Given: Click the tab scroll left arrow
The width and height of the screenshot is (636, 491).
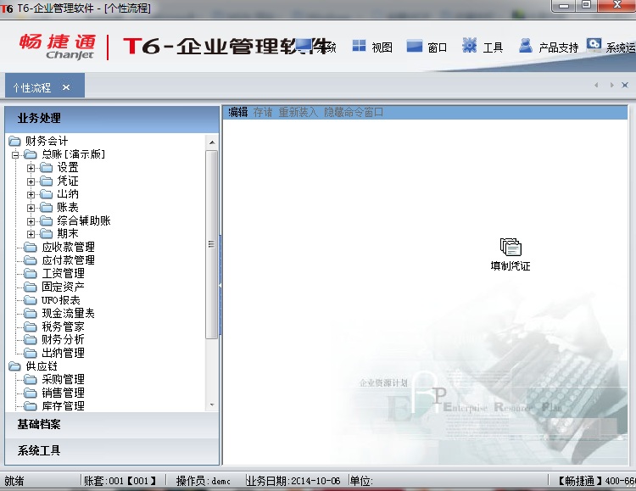Looking at the screenshot, I should [596, 85].
